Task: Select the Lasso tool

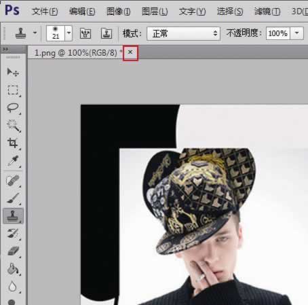Action: tap(13, 108)
